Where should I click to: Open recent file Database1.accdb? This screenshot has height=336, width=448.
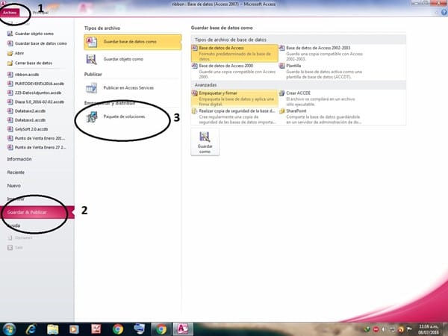tap(27, 120)
